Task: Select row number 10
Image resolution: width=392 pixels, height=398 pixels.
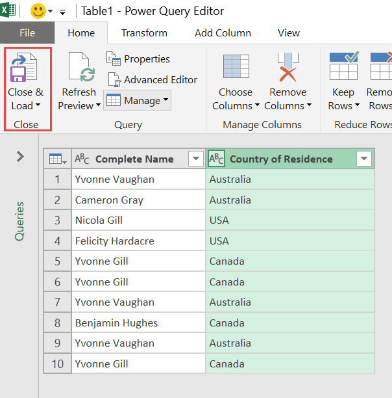Action: (58, 364)
